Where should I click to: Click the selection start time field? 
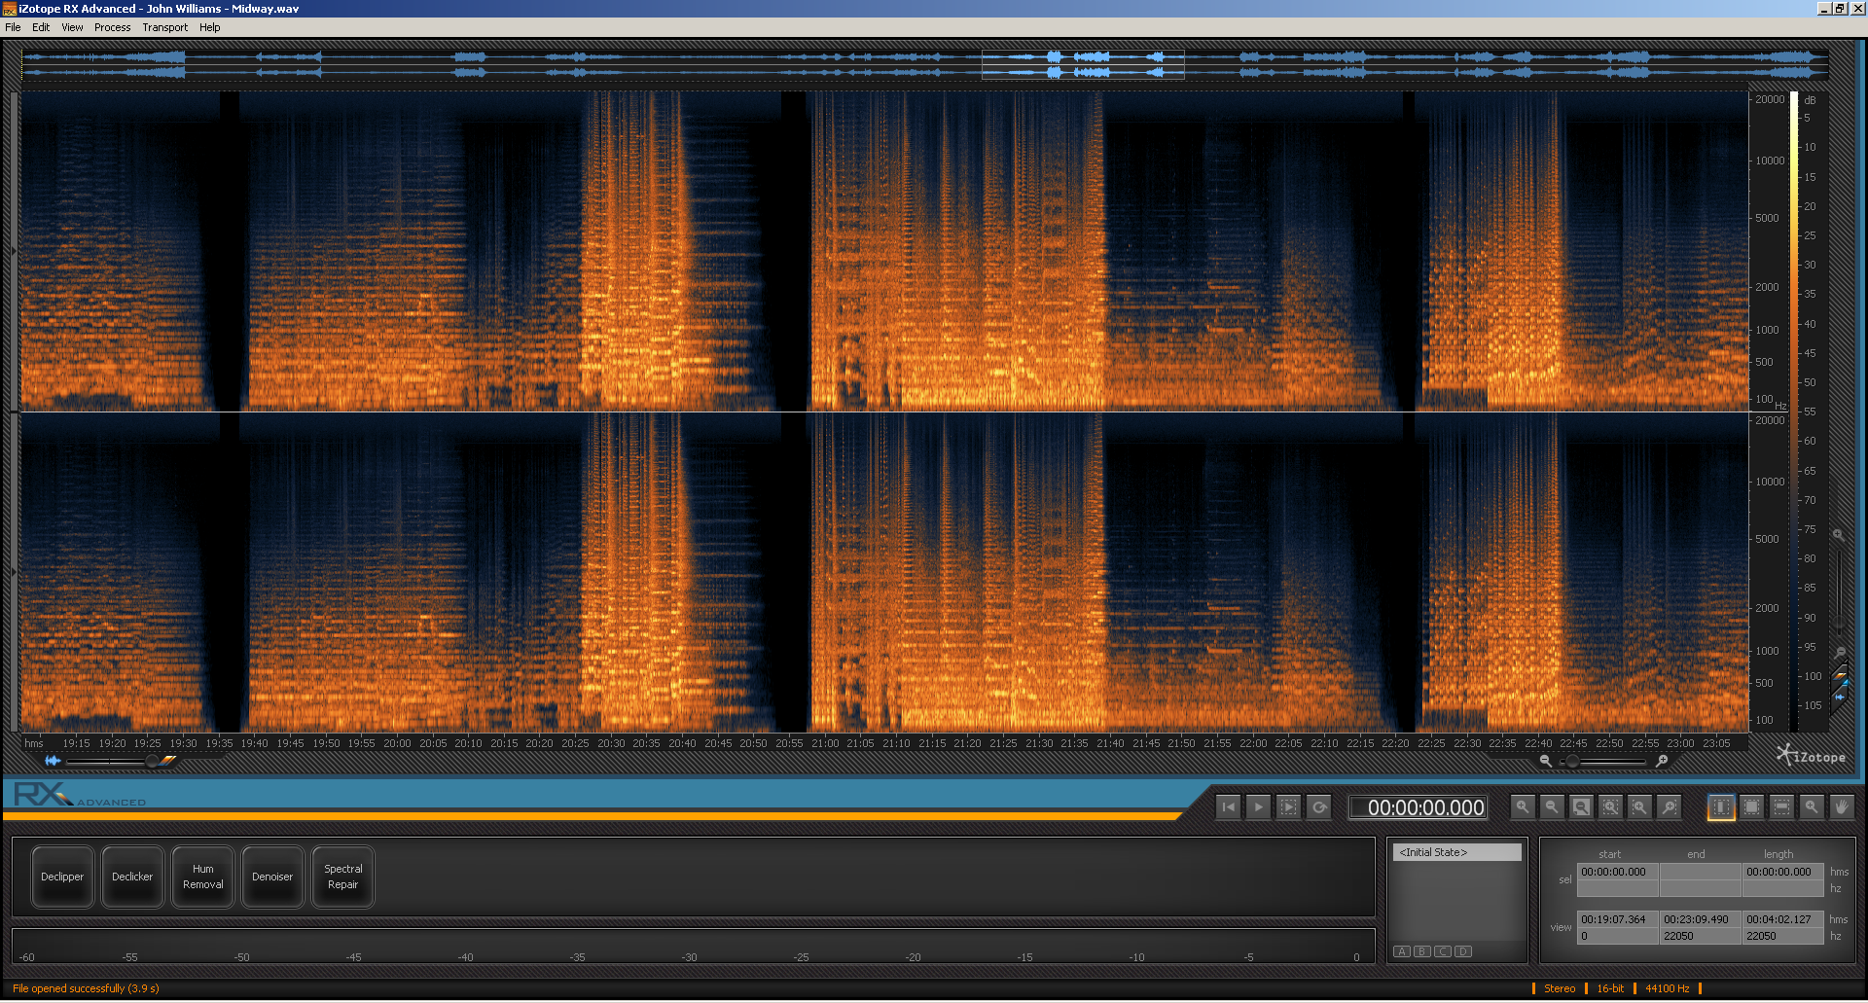pos(1618,872)
